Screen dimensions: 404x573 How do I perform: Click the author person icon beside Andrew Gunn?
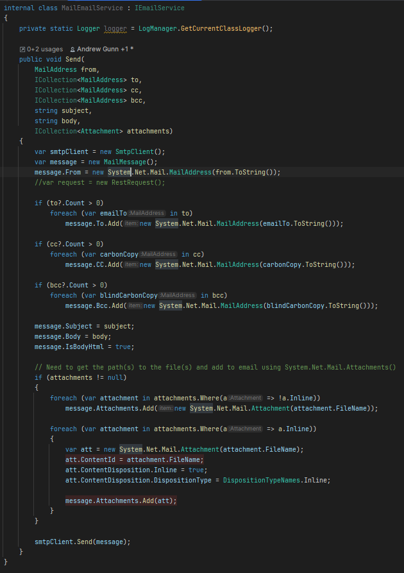[x=72, y=49]
